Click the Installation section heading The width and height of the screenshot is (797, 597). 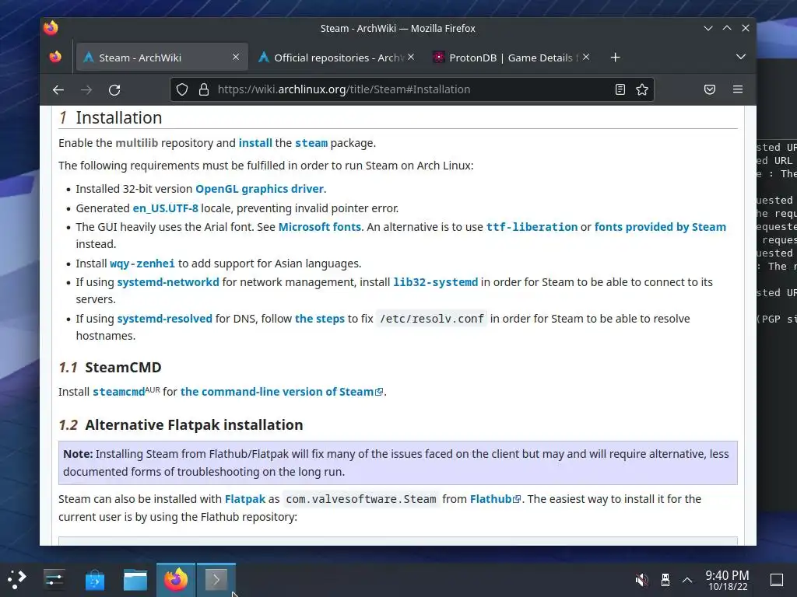coord(119,118)
